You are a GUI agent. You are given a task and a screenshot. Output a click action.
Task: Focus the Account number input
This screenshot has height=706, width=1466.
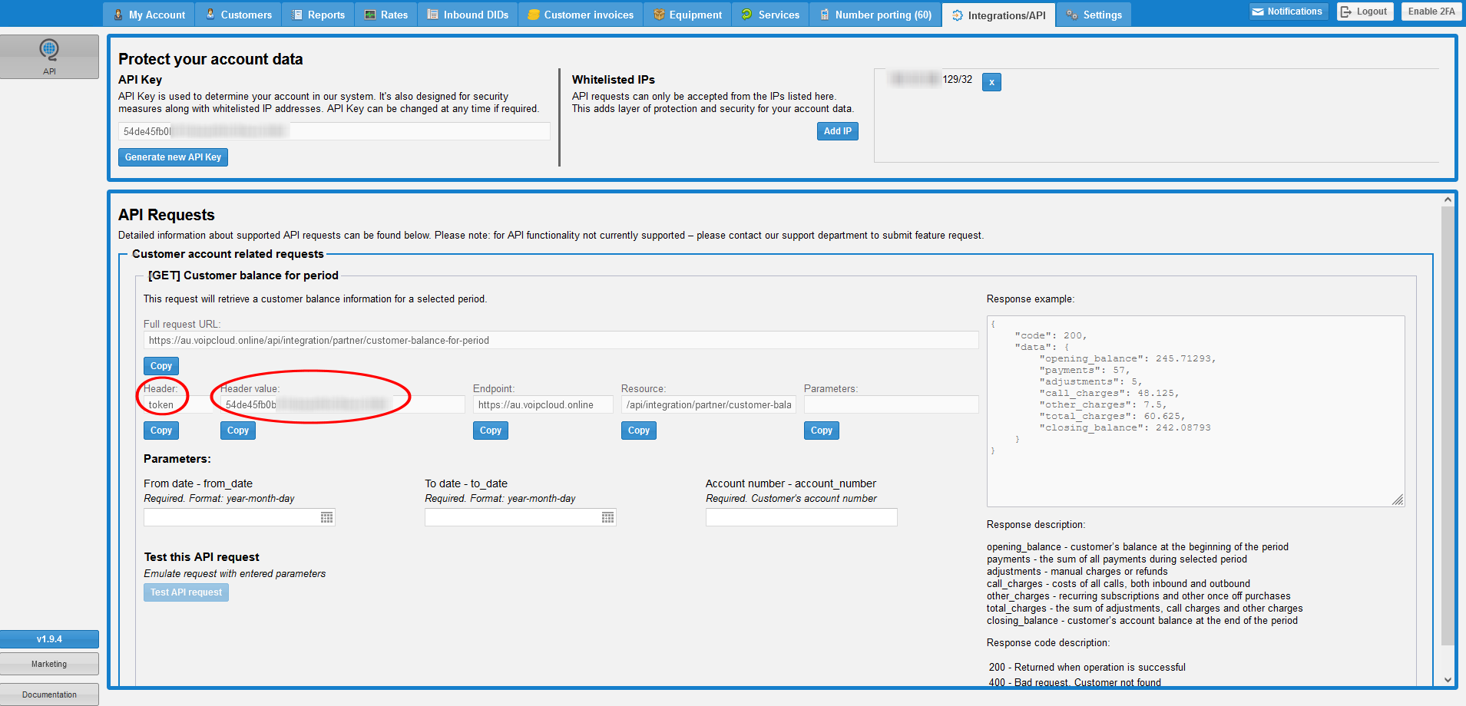pos(801,517)
